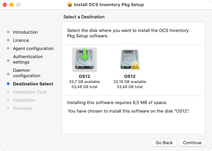Click the green download arrow icon
Screen dimensions: 212x151
85,55
